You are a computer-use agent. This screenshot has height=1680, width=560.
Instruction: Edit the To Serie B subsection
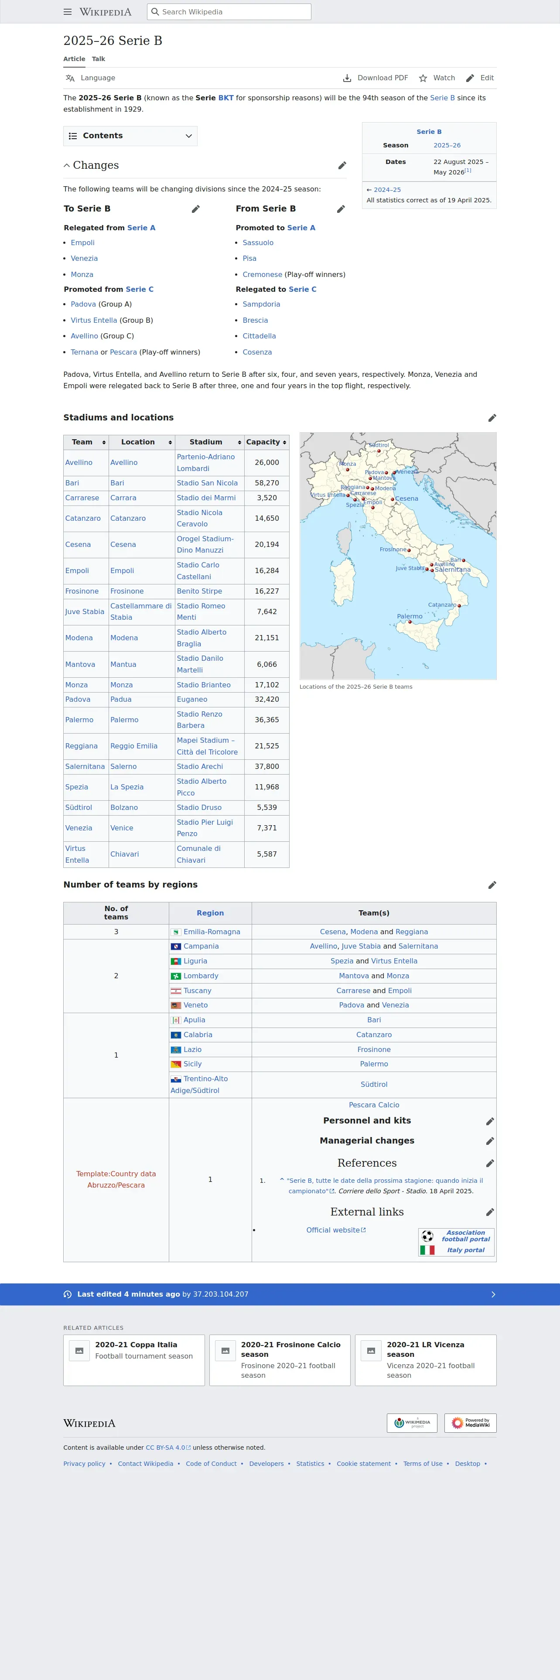pyautogui.click(x=195, y=209)
